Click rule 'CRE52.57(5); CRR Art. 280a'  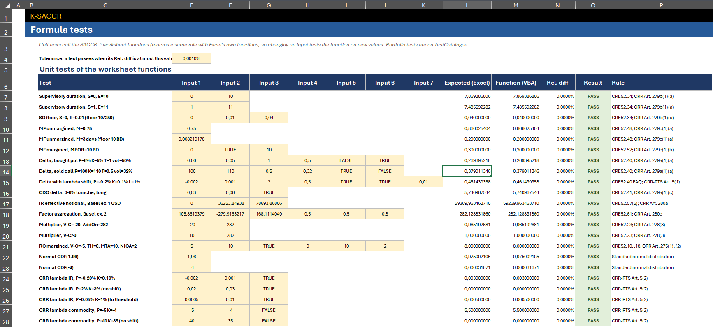(640, 203)
